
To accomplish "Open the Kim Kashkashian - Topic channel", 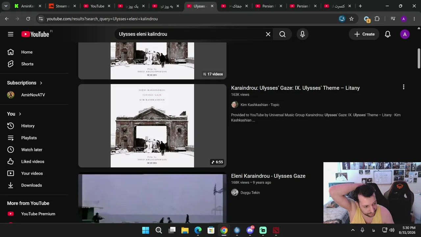I will [260, 105].
